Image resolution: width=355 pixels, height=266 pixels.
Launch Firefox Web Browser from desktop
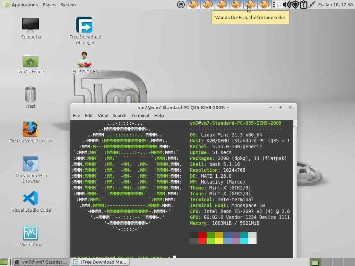click(x=31, y=132)
